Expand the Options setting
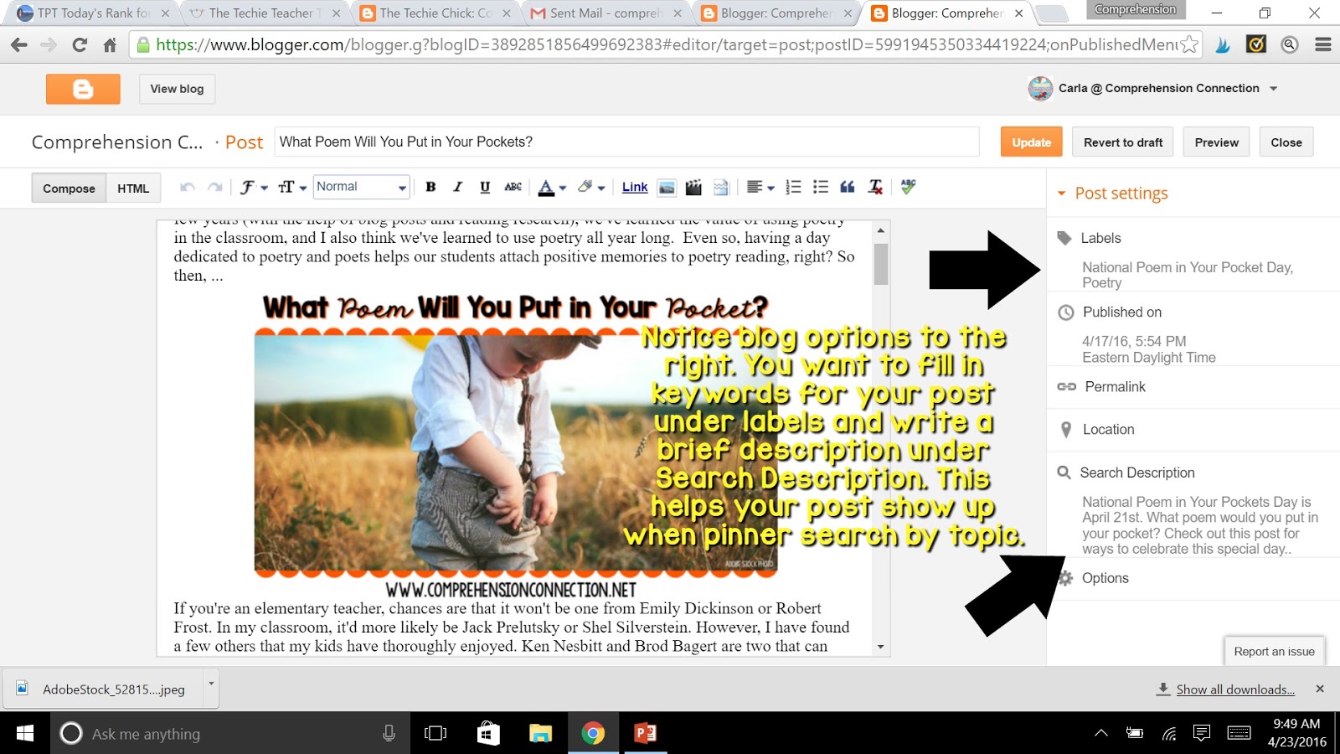The width and height of the screenshot is (1340, 754). 1105,578
